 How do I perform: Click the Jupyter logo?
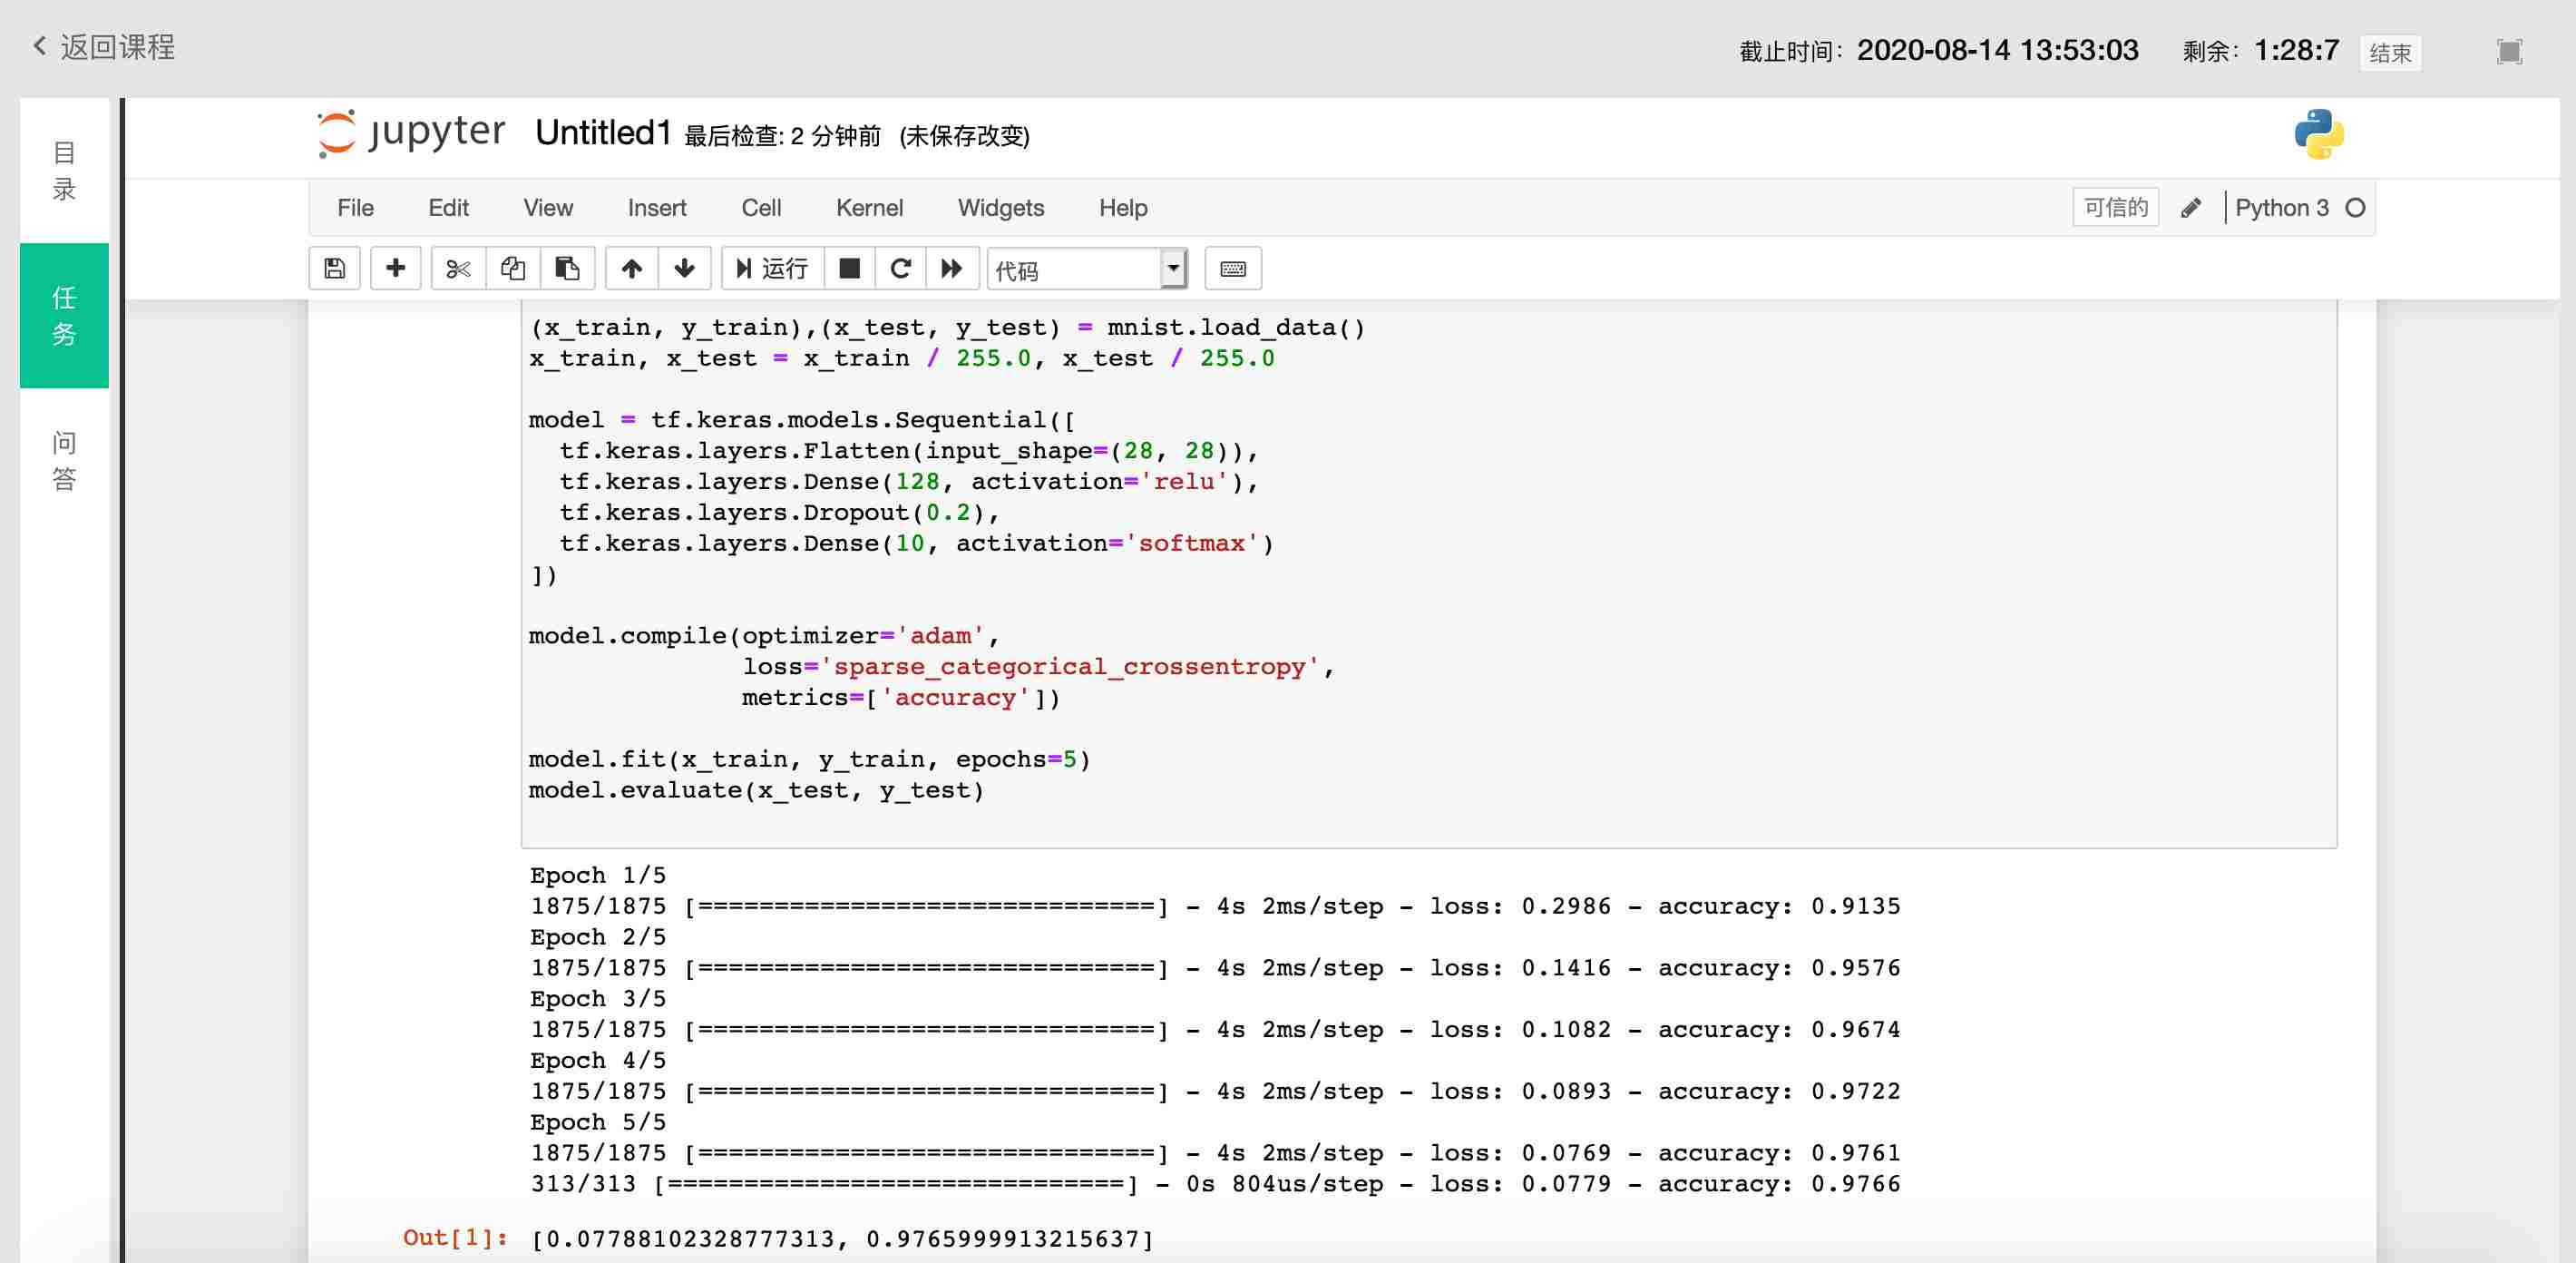pos(411,133)
